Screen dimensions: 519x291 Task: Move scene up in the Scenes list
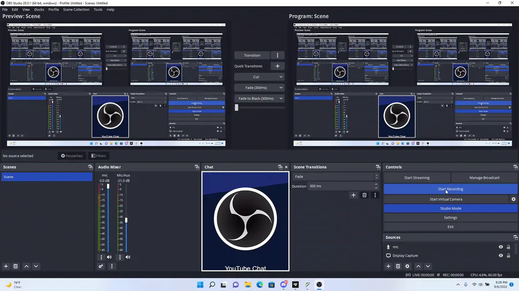(27, 266)
